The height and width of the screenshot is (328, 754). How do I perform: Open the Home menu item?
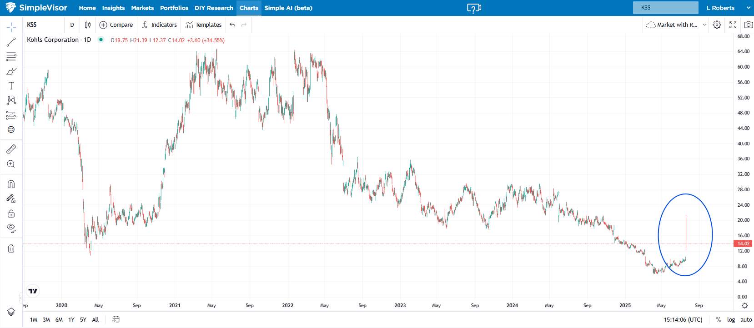(x=87, y=8)
